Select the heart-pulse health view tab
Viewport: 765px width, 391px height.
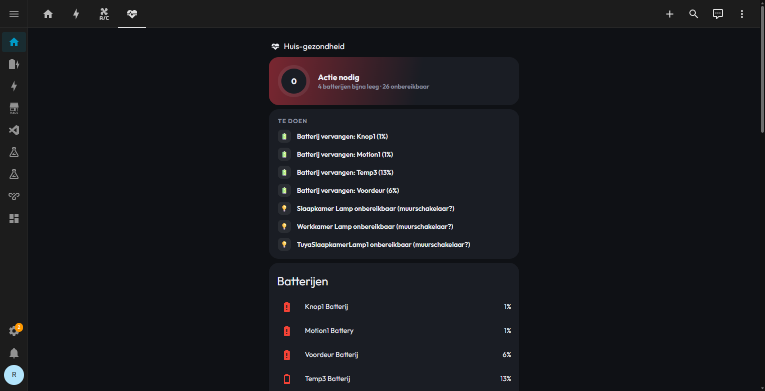pyautogui.click(x=132, y=14)
